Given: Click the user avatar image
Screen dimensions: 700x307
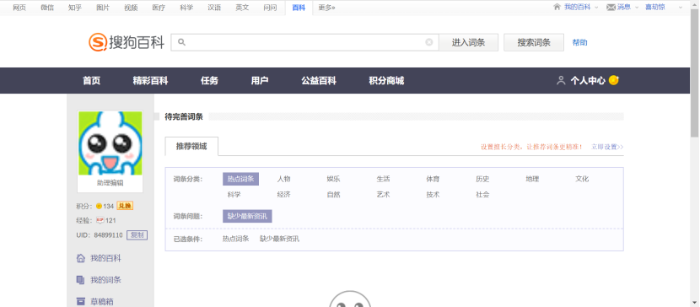Looking at the screenshot, I should 110,143.
